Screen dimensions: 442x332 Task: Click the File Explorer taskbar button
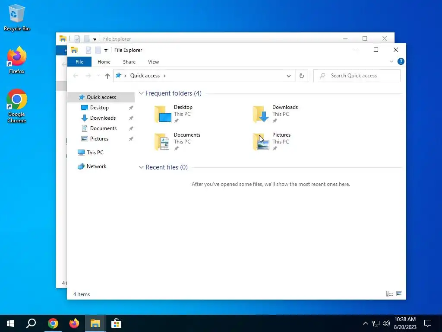[x=95, y=323]
